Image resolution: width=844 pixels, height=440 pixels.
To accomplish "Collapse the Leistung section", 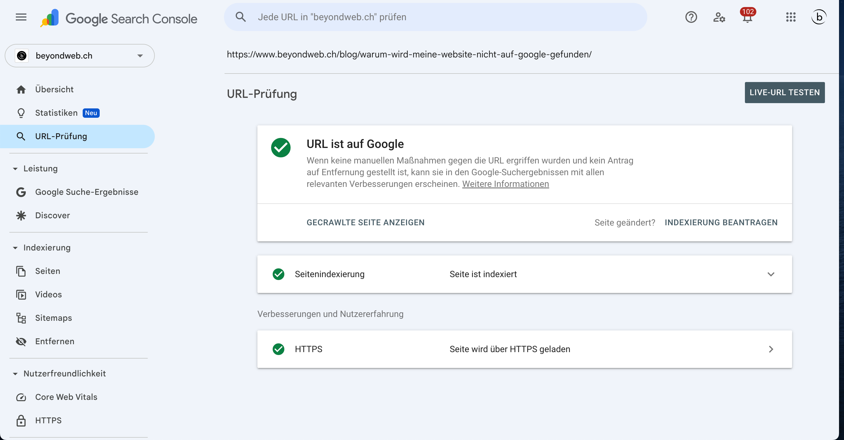I will [15, 169].
